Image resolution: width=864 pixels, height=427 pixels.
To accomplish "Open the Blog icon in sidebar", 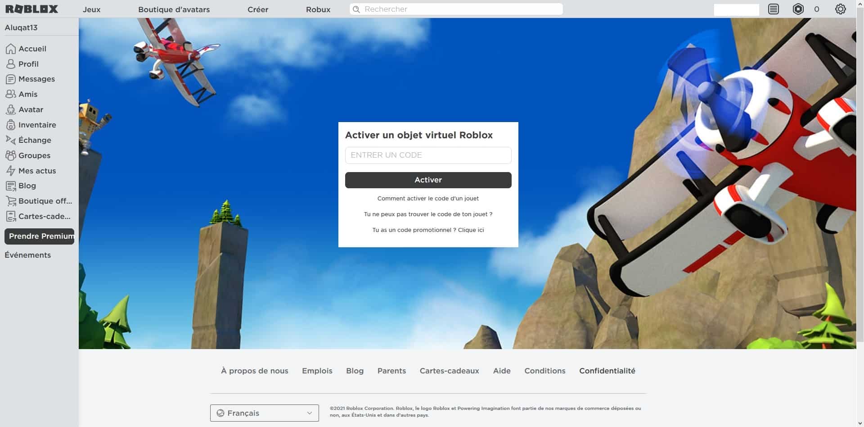I will (x=11, y=186).
